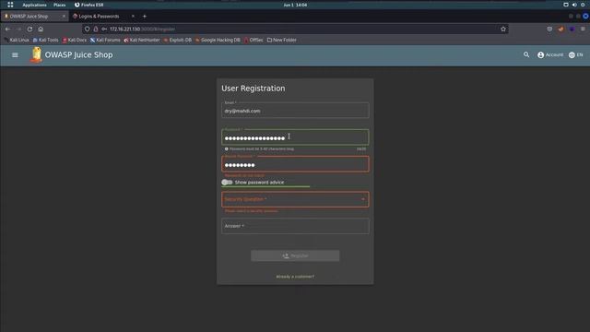Click the power icon in system tray
This screenshot has width=590, height=332.
pos(583,5)
